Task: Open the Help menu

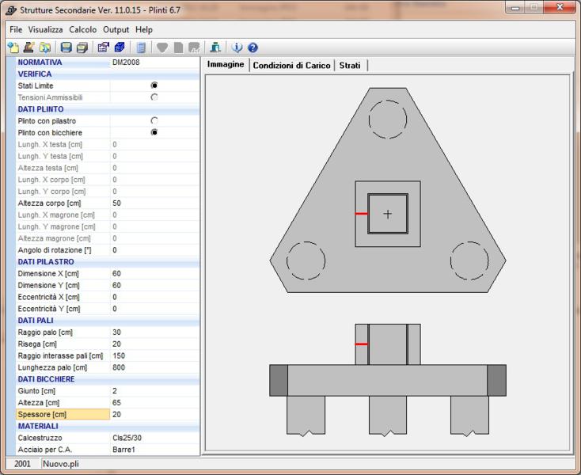Action: [144, 29]
